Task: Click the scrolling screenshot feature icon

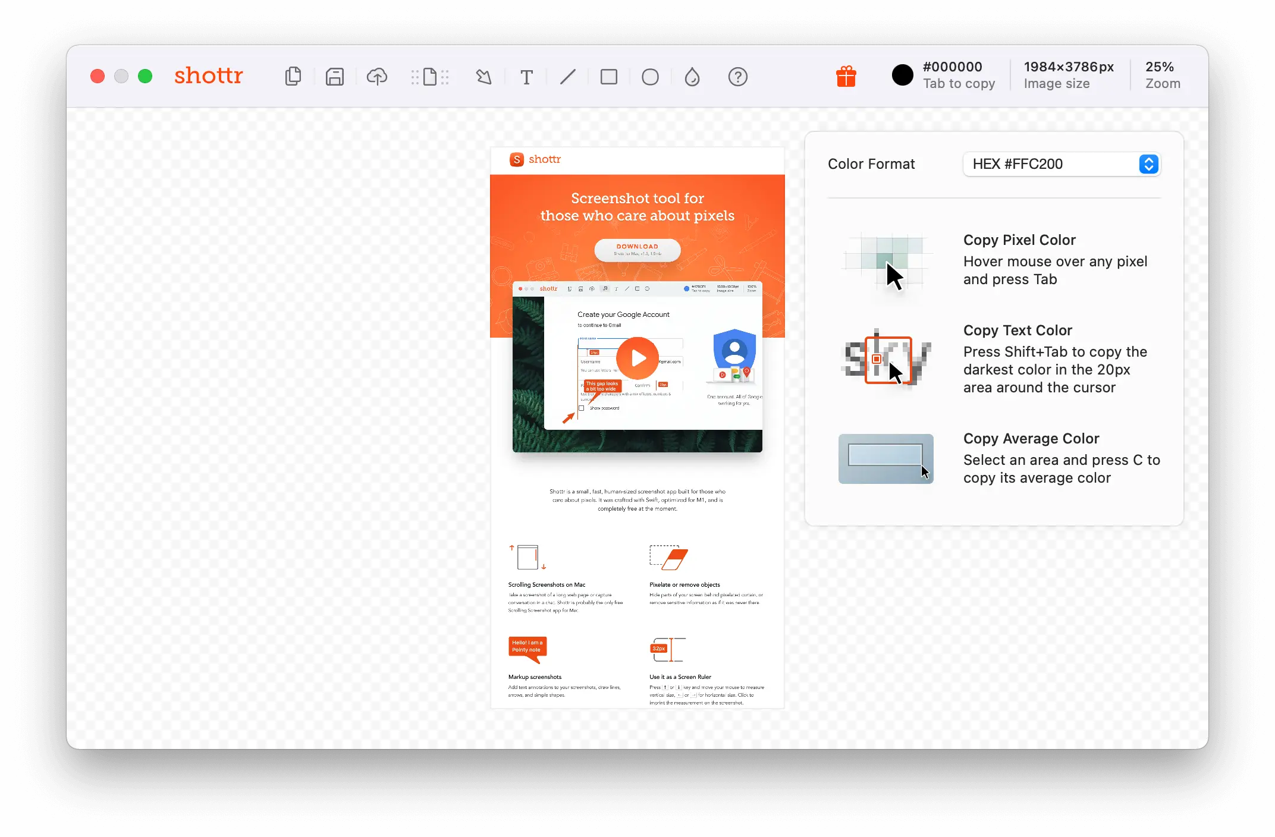Action: click(527, 558)
